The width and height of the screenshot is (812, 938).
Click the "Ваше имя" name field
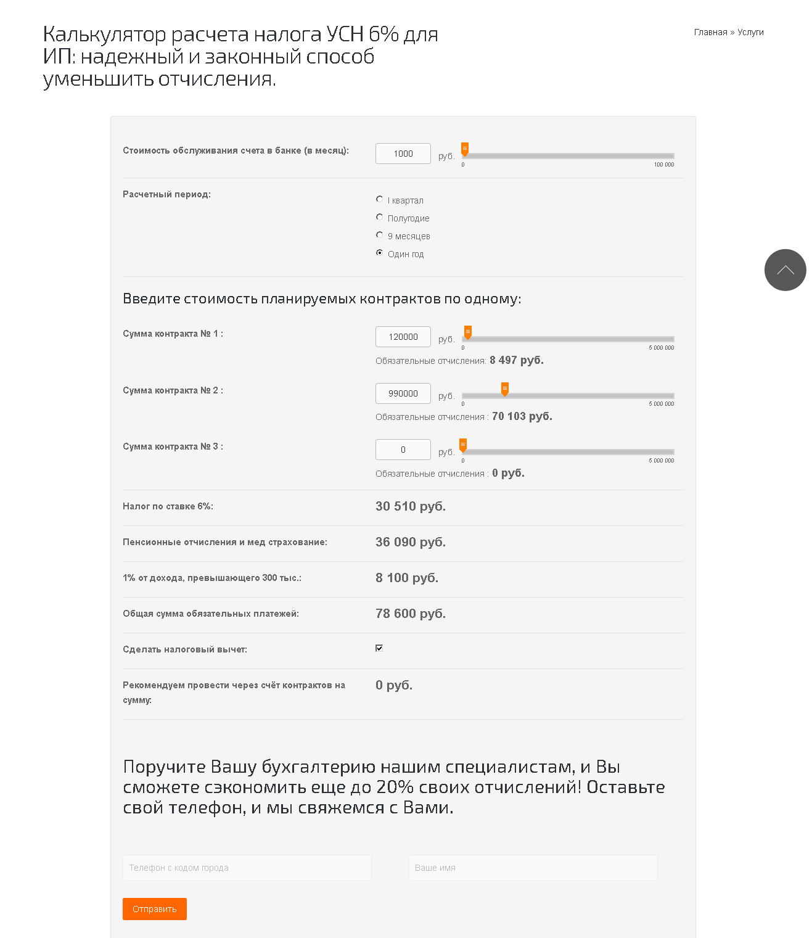point(533,868)
